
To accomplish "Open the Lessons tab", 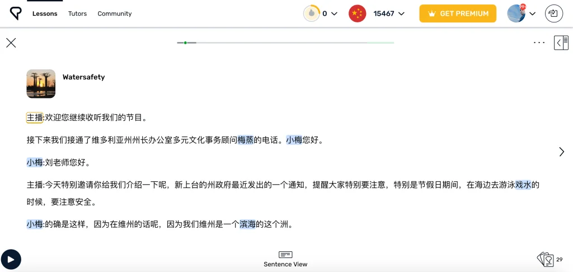I will click(x=45, y=13).
